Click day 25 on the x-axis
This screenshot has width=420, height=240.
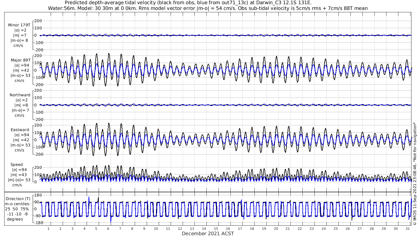click(x=336, y=229)
